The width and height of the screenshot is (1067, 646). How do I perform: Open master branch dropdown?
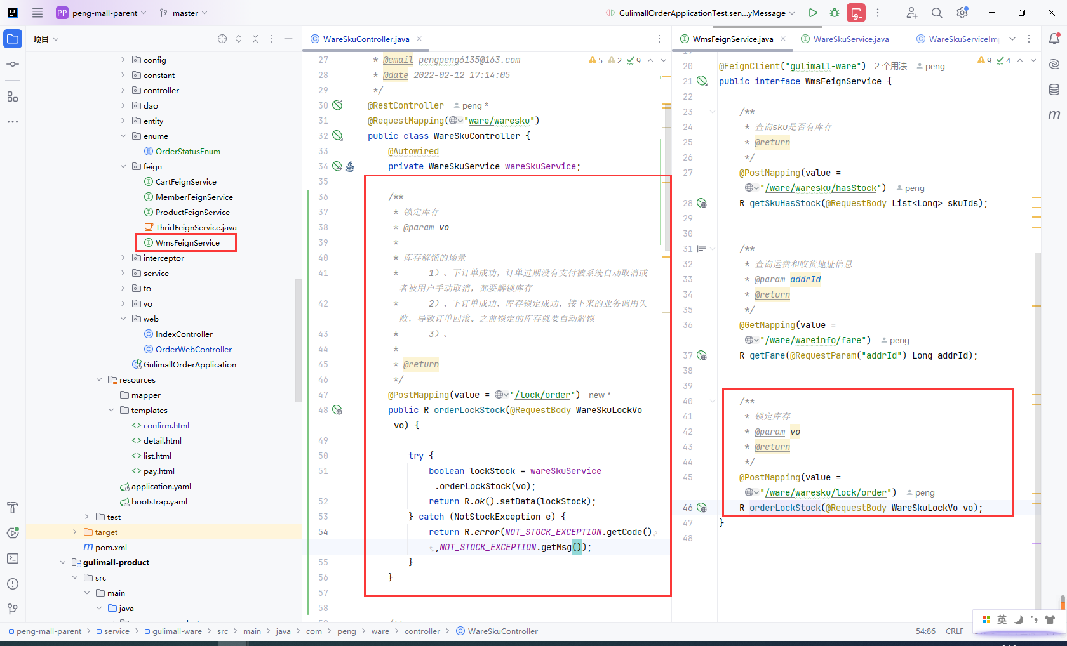tap(184, 13)
